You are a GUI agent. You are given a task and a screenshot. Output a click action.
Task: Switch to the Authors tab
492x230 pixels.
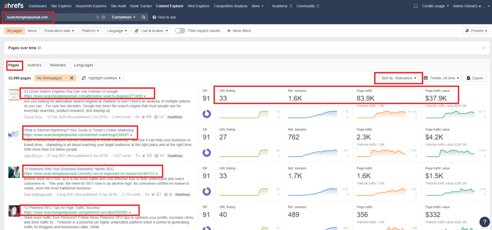point(34,65)
